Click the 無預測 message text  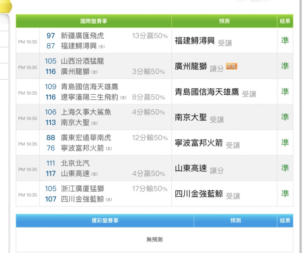pyautogui.click(x=155, y=240)
